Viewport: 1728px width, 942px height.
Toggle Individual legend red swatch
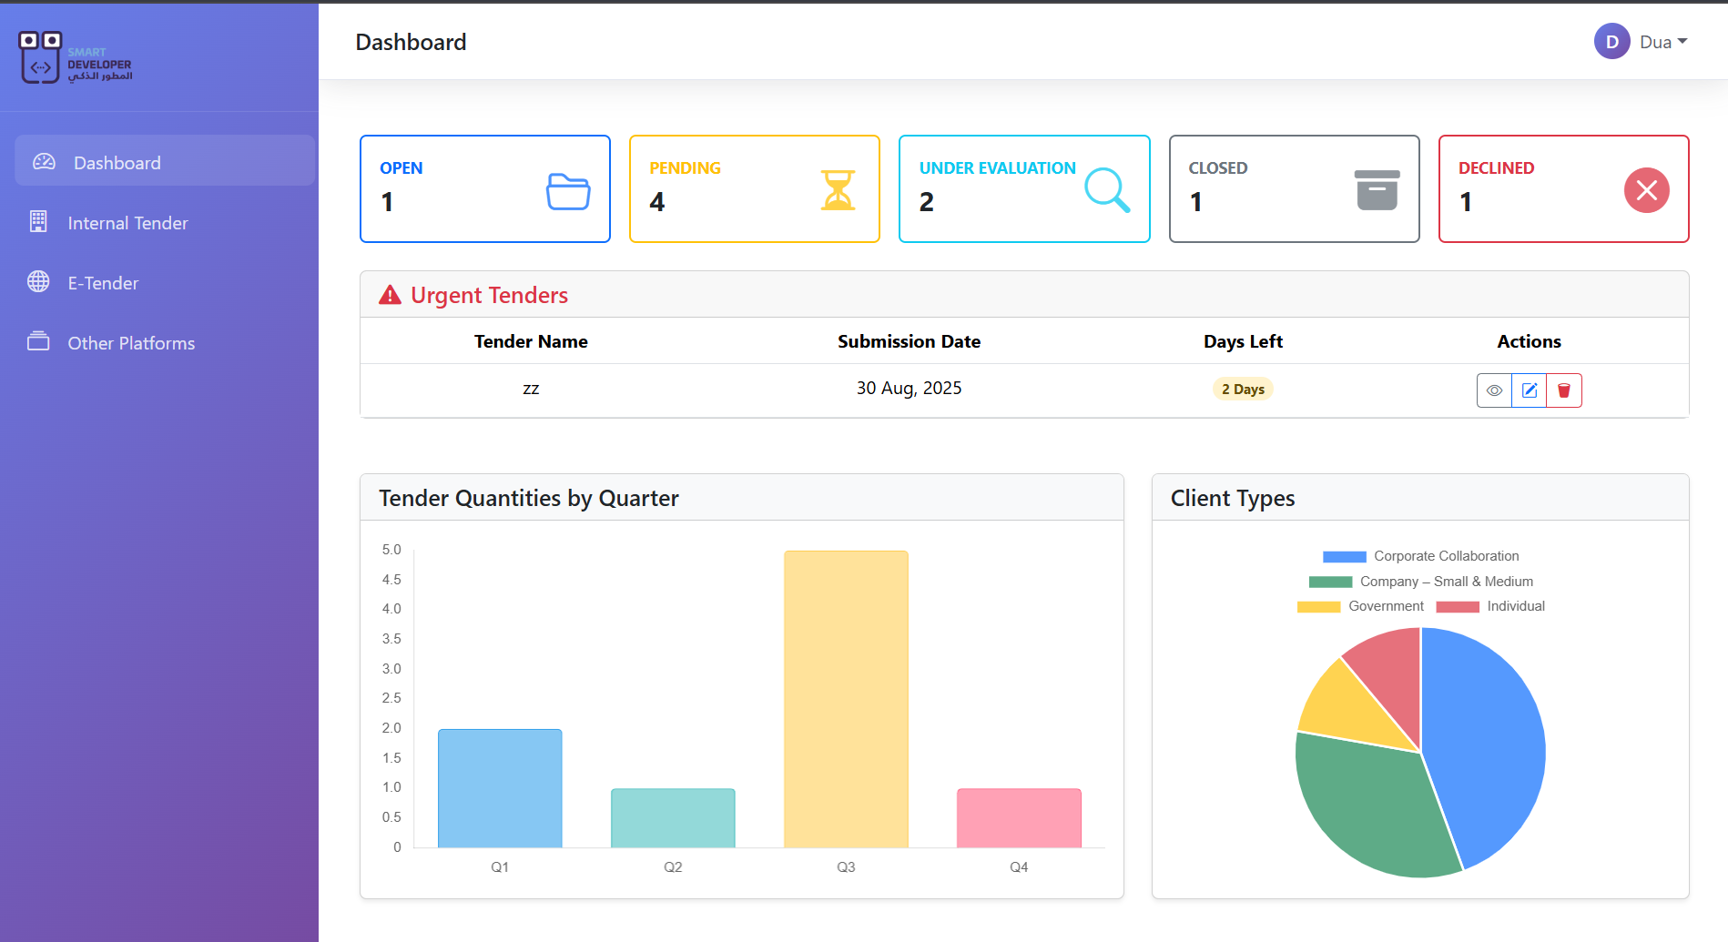point(1457,606)
